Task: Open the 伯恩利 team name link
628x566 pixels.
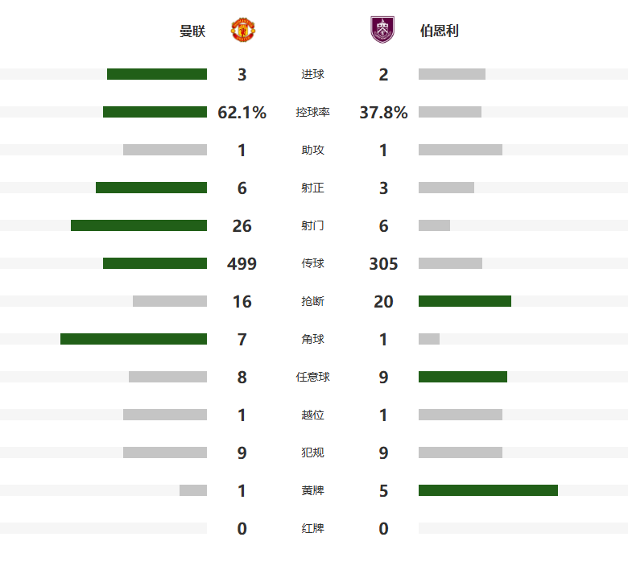Action: [439, 31]
